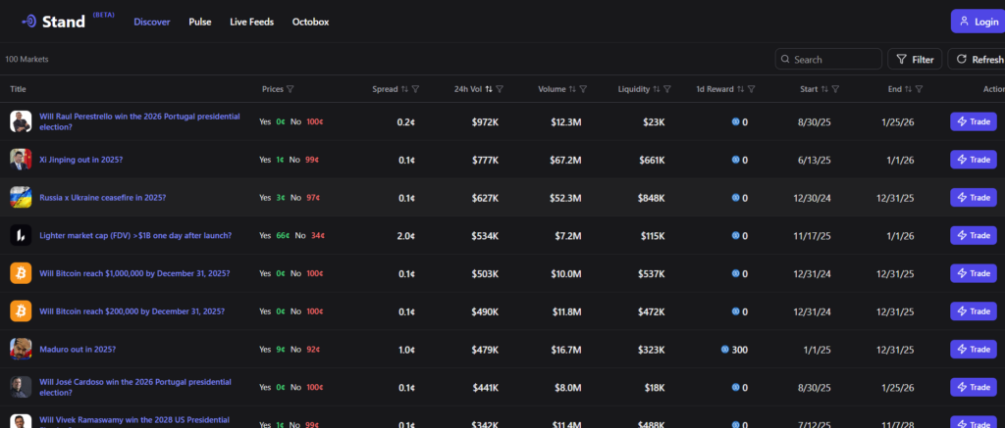
Task: Open the Prices column filter funnel
Action: [x=291, y=89]
